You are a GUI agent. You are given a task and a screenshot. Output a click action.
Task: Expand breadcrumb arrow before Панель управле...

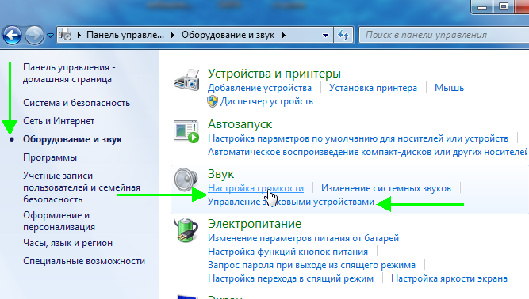pos(79,35)
